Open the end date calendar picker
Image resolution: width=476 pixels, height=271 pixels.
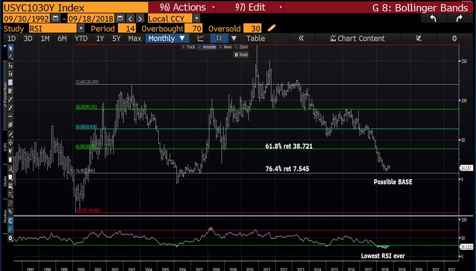(x=120, y=18)
